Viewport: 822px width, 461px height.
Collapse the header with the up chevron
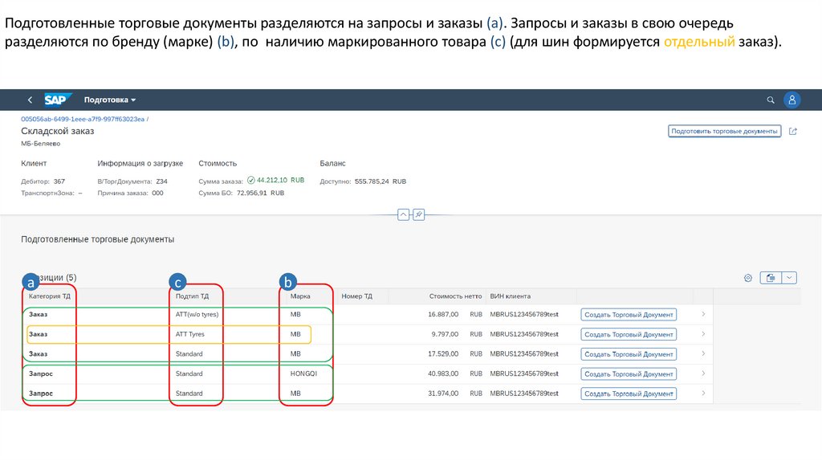tap(403, 214)
